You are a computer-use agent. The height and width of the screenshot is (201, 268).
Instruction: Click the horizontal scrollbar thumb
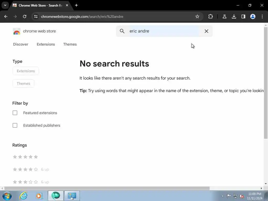click(107, 188)
